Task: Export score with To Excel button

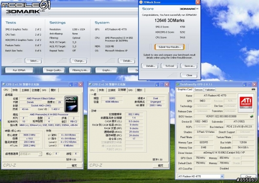Action: coord(170,66)
